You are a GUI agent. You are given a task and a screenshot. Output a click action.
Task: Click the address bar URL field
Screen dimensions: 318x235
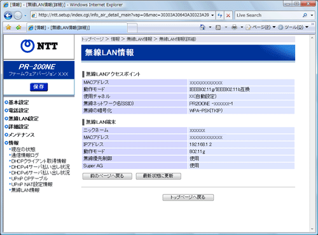coord(121,15)
